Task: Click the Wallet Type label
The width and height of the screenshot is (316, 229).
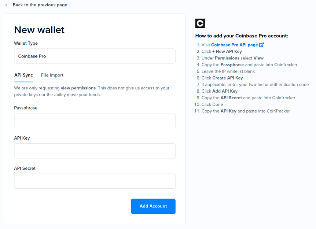Action: (26, 43)
